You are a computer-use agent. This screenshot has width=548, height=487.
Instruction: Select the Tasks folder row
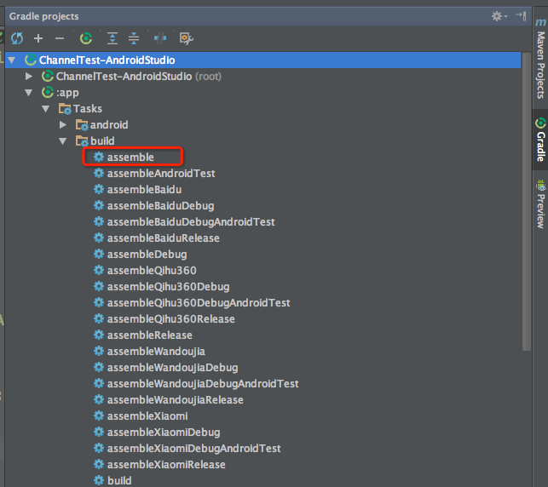tap(262, 109)
